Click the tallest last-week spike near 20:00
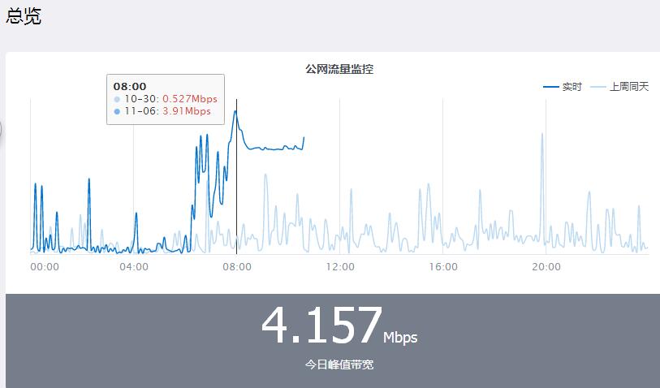This screenshot has width=660, height=388. tap(542, 134)
